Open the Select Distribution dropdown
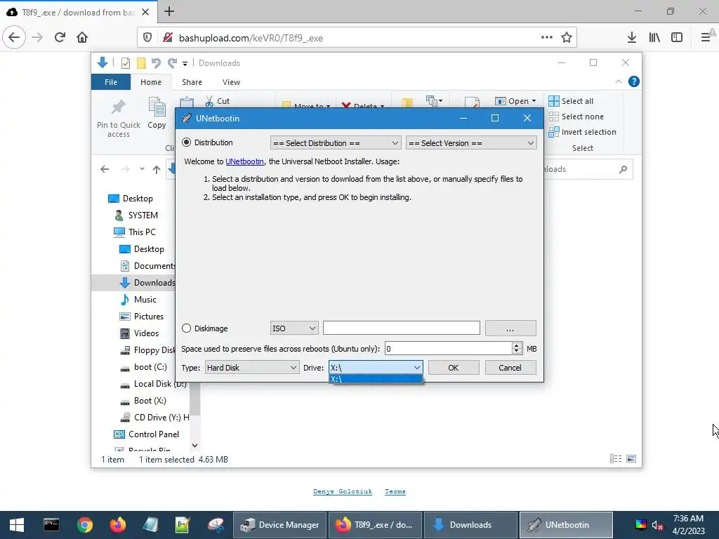Image resolution: width=719 pixels, height=539 pixels. coord(336,143)
